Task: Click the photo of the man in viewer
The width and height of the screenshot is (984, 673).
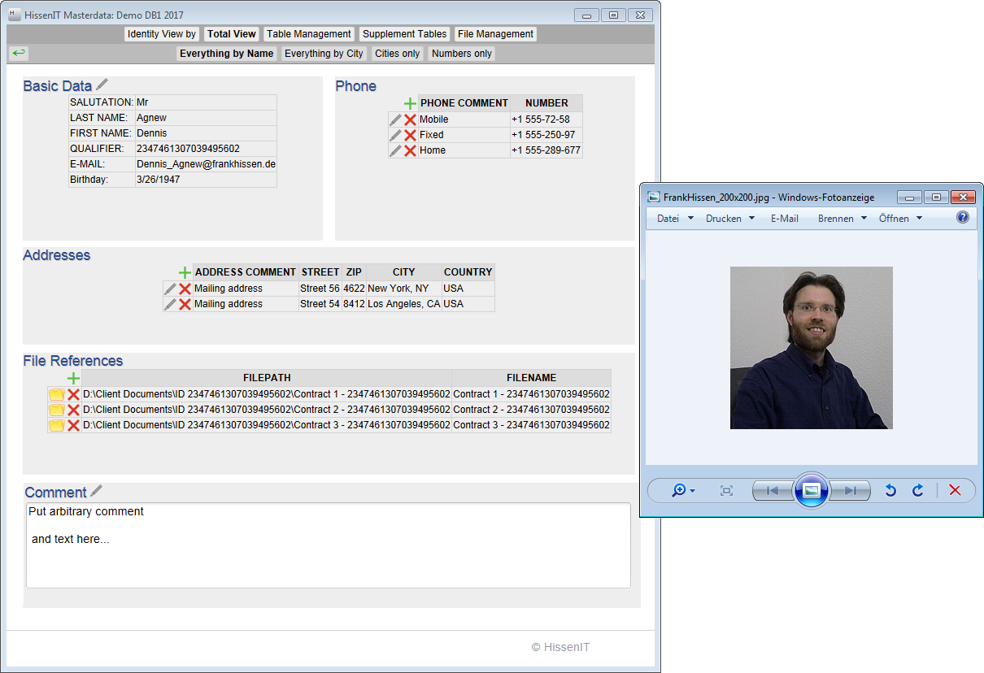Action: click(x=811, y=348)
